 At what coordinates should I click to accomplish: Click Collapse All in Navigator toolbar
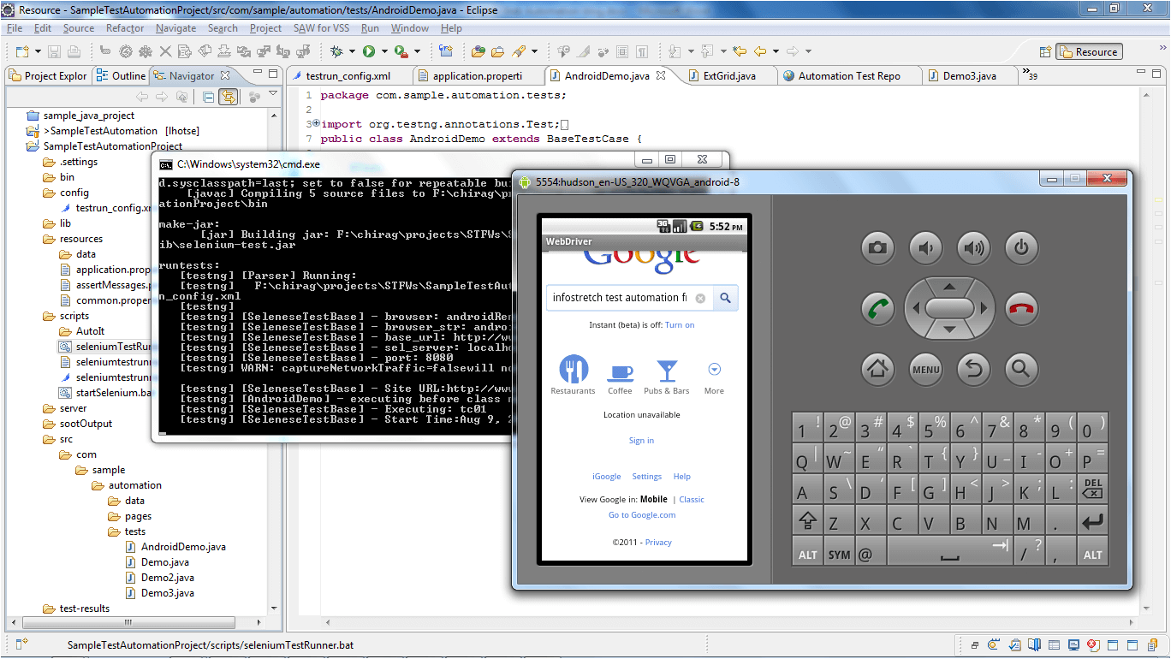click(x=208, y=97)
